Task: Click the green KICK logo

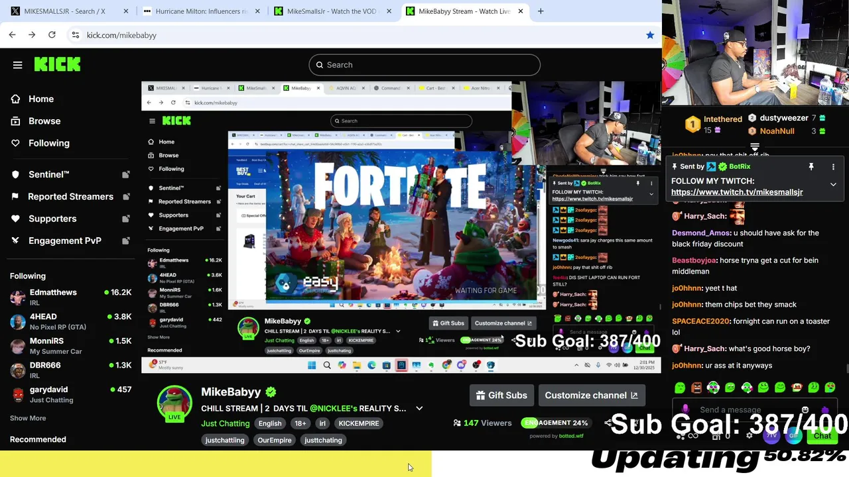Action: pyautogui.click(x=57, y=64)
